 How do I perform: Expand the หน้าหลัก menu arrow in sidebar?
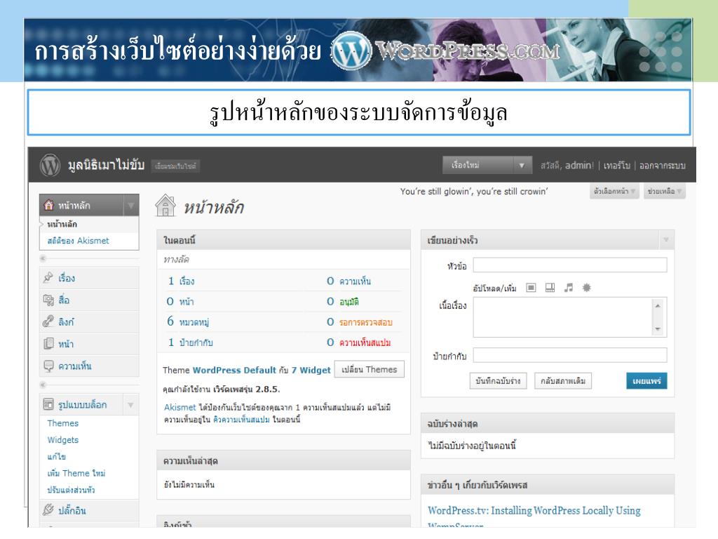(131, 206)
